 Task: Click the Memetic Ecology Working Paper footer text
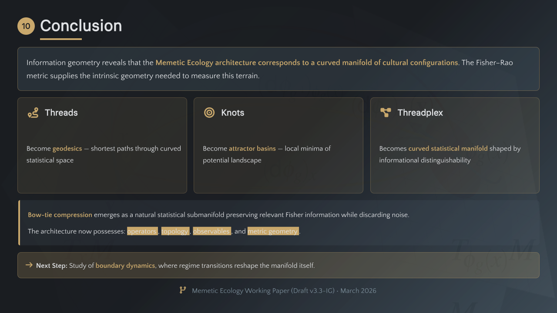[x=284, y=291]
